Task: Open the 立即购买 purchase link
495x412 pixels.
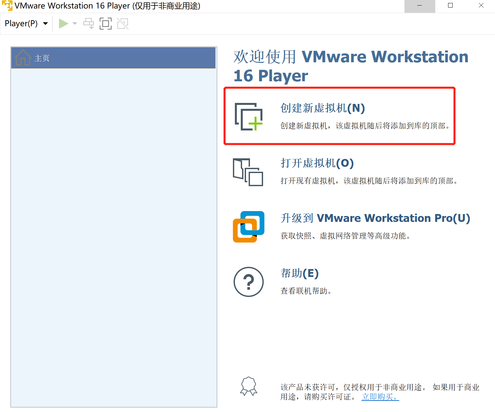Action: 380,397
